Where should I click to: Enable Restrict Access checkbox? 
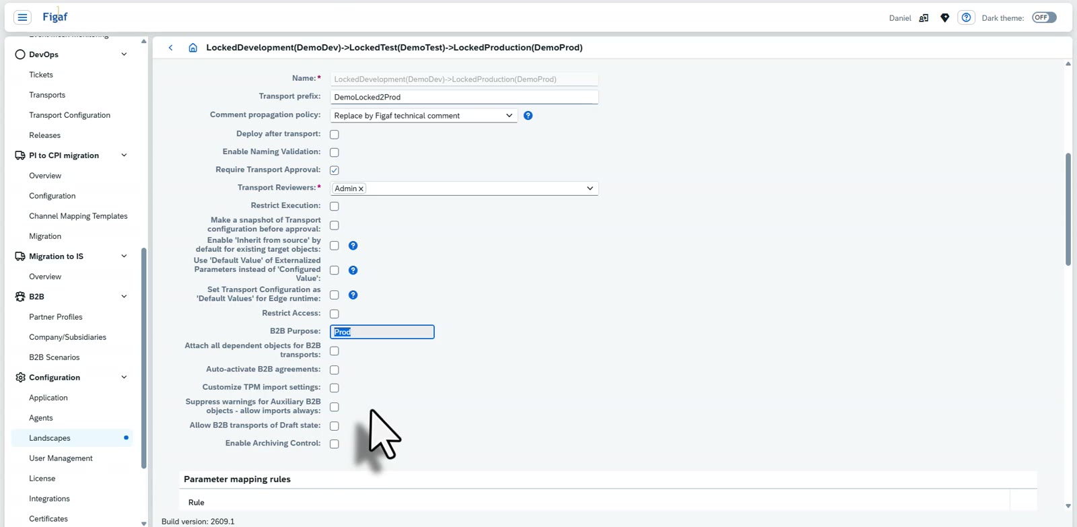click(335, 314)
